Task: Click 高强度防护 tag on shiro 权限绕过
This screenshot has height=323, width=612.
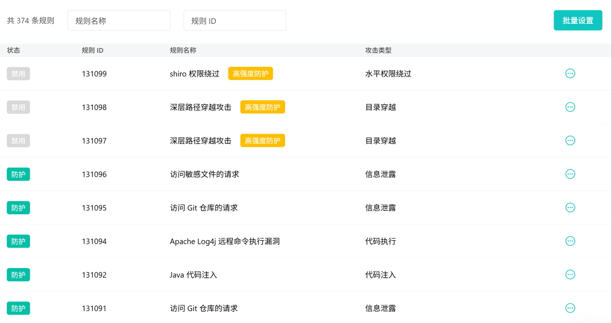Action: [250, 74]
